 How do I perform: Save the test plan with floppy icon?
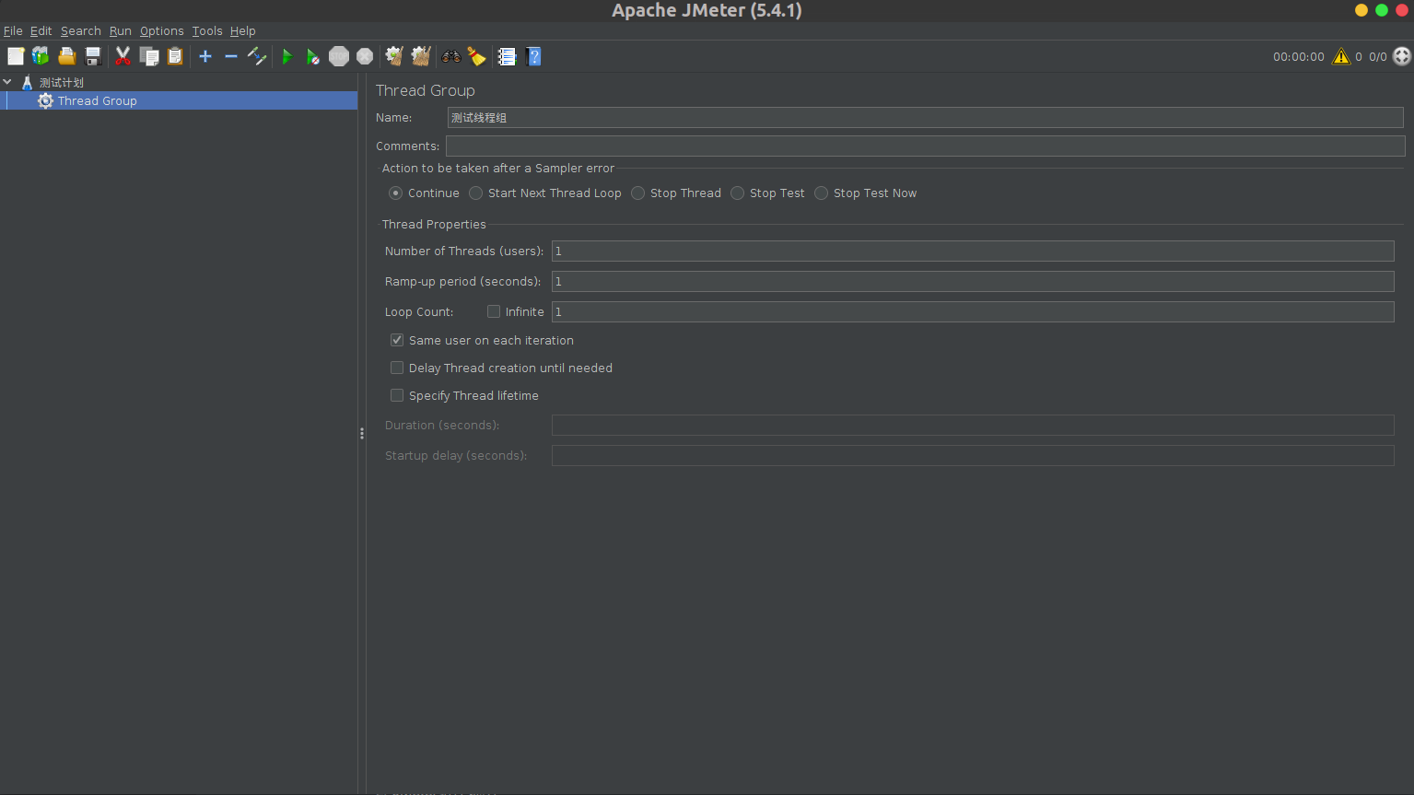coord(92,56)
